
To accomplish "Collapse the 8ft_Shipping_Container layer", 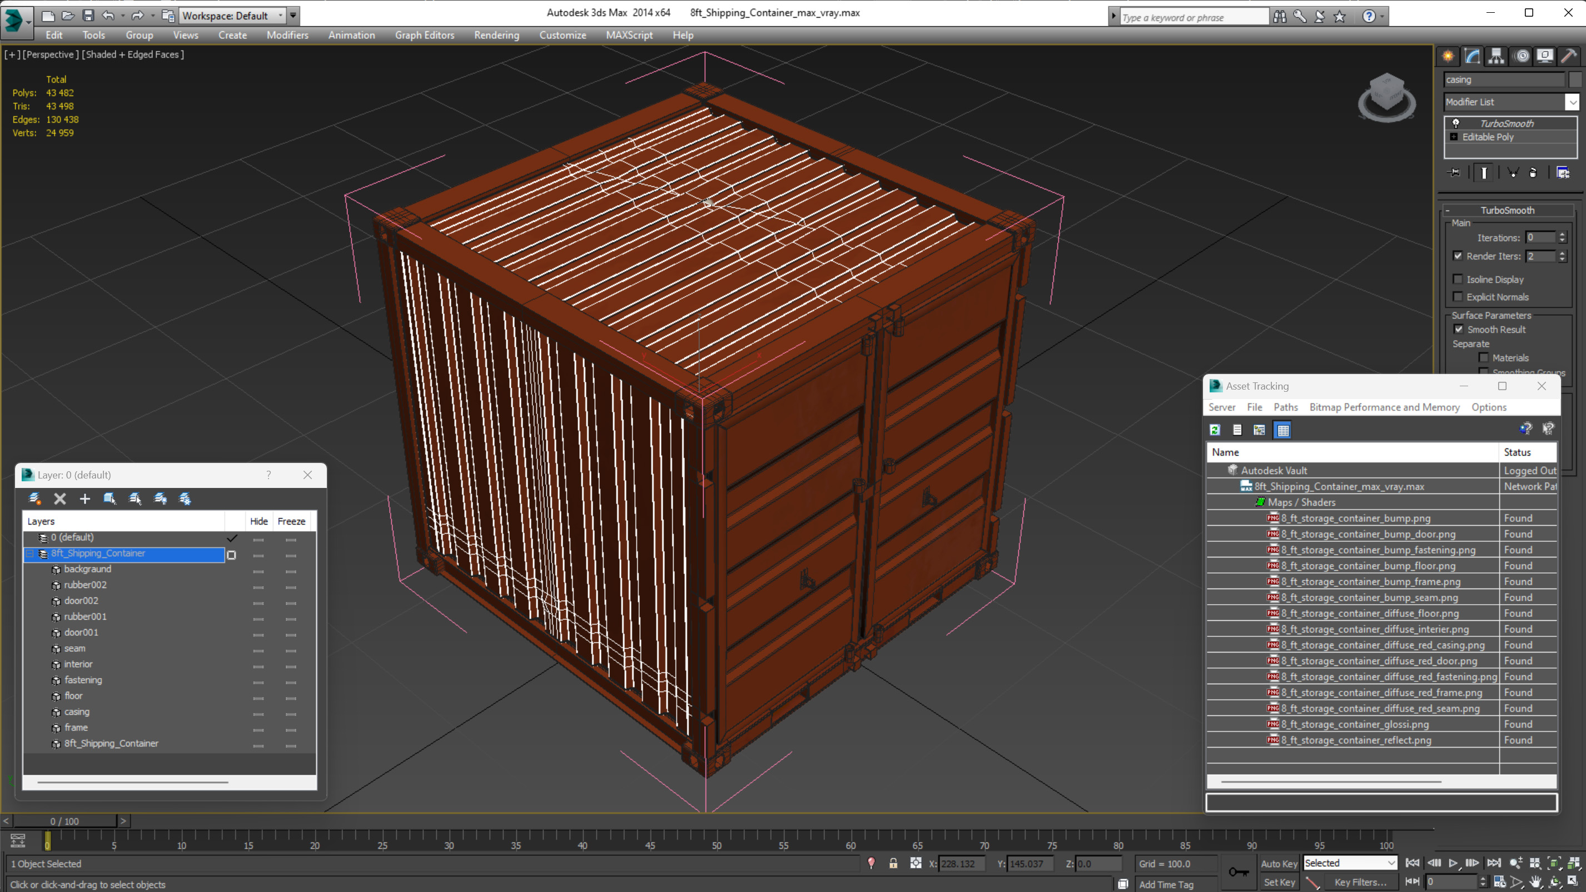I will (x=29, y=554).
